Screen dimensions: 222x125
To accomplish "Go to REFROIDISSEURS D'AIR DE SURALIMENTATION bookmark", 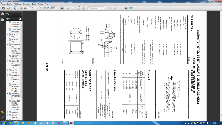I will [x=16, y=105].
